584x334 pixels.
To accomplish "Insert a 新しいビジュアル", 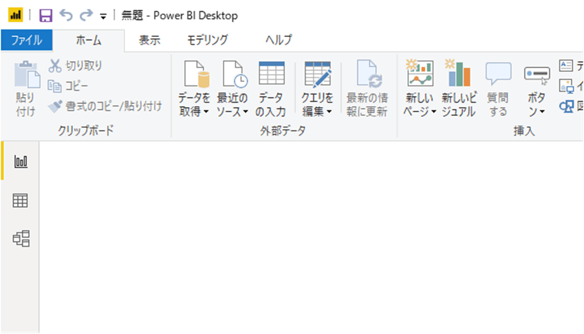I will click(459, 89).
